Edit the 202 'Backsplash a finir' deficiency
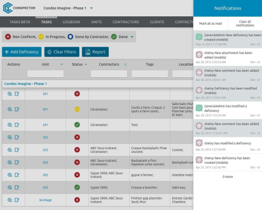 tap(17, 162)
